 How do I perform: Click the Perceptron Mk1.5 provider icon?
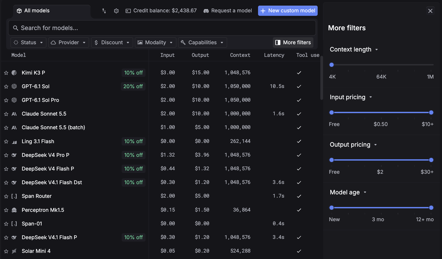point(14,210)
